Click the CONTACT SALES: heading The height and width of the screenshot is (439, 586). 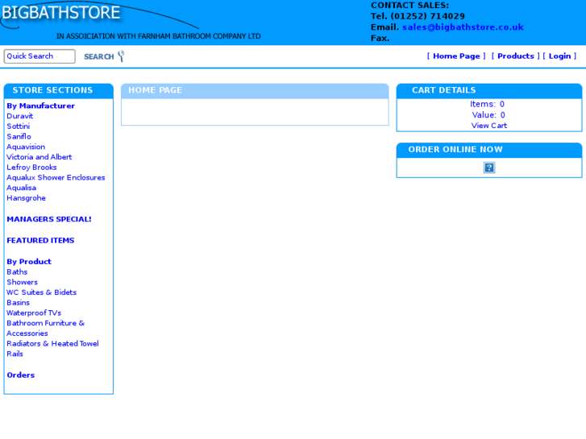[409, 5]
